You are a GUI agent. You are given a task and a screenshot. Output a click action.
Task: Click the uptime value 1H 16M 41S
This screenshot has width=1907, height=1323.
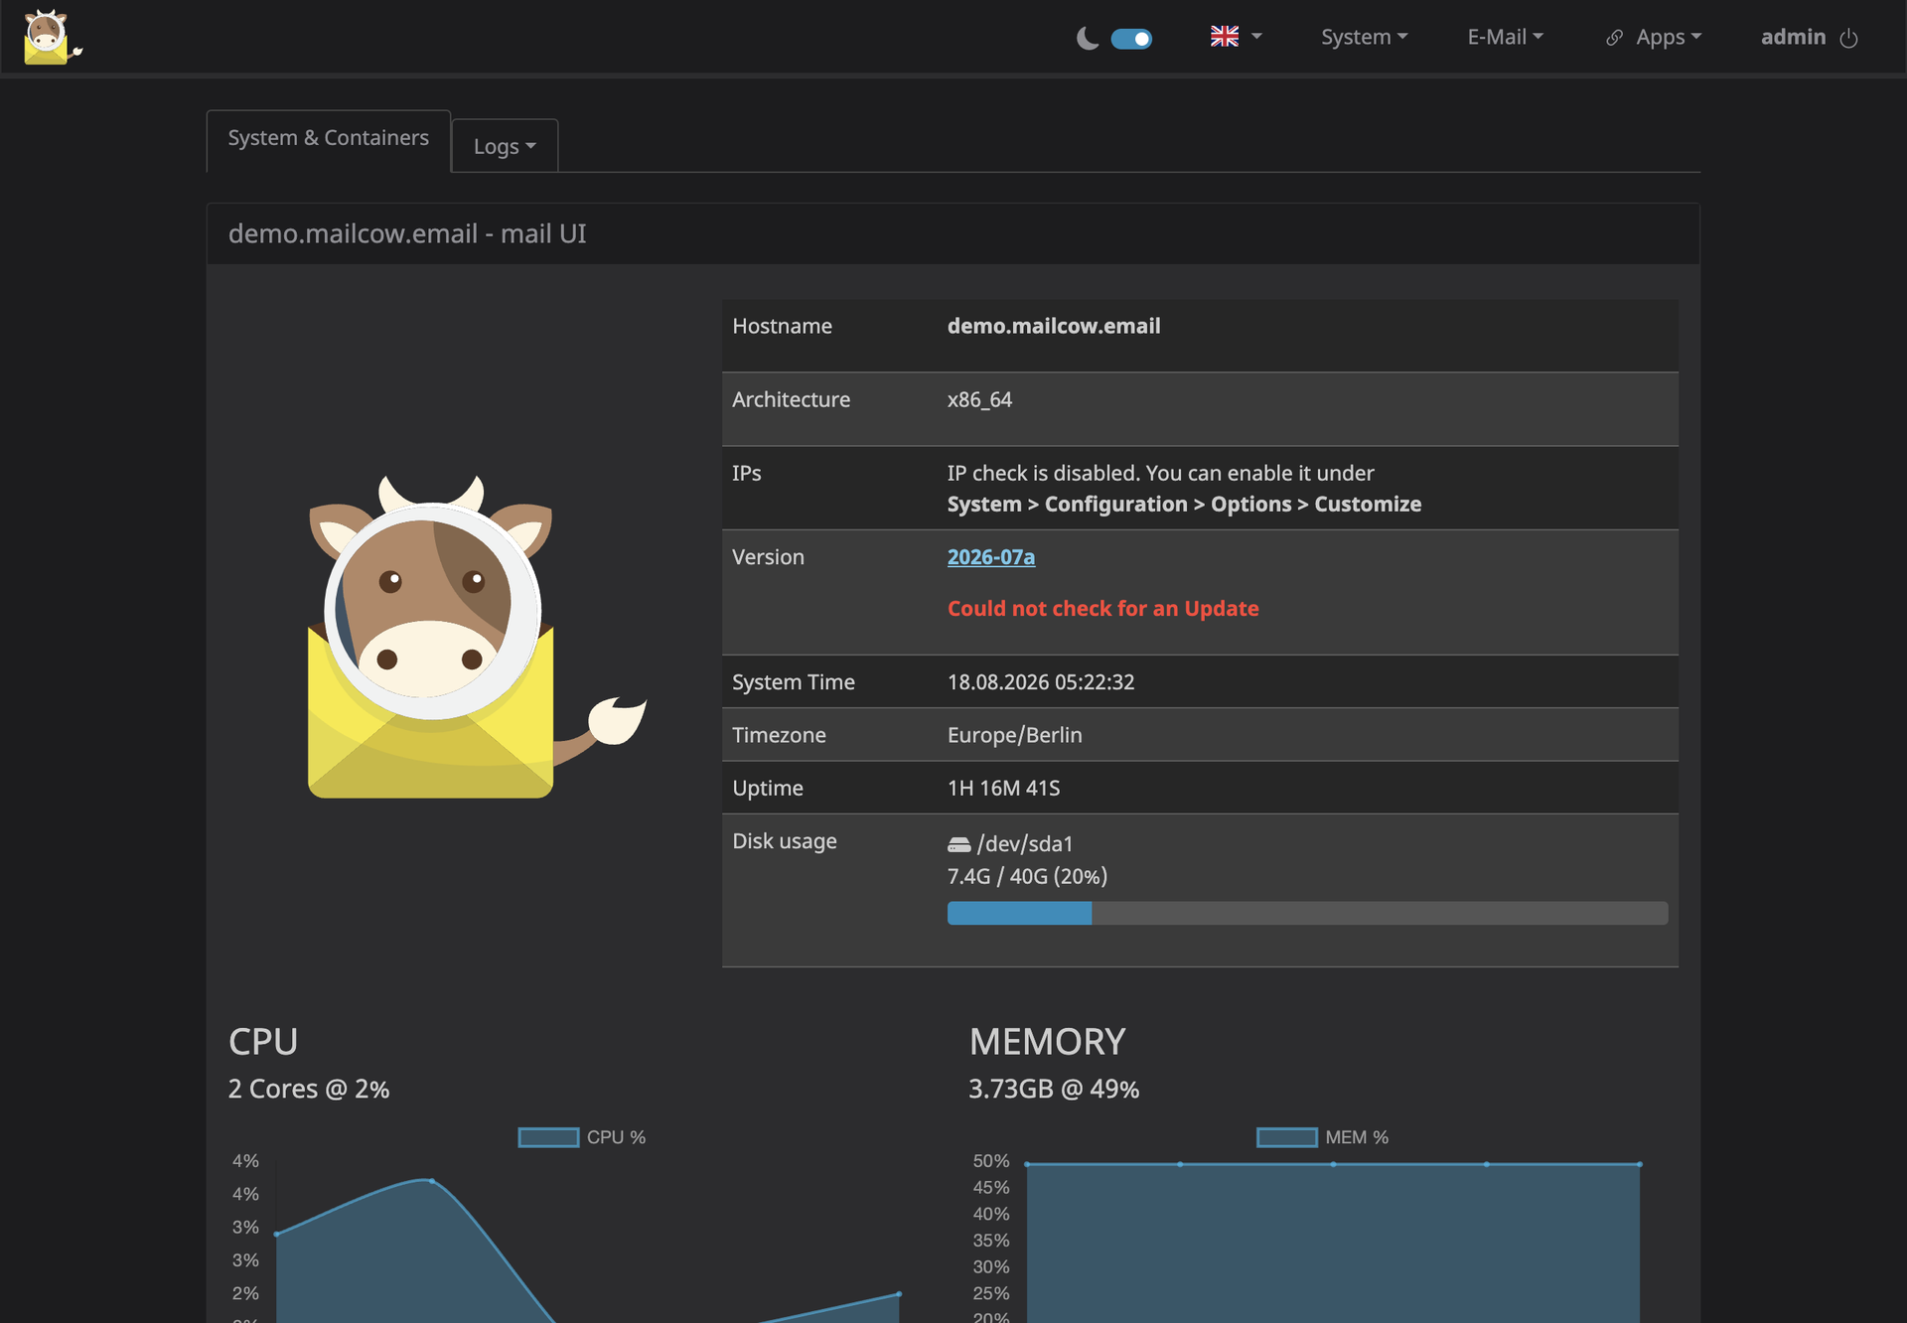(1003, 788)
